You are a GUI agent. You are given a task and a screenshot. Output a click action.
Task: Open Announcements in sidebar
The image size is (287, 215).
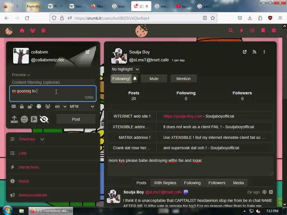click(33, 195)
